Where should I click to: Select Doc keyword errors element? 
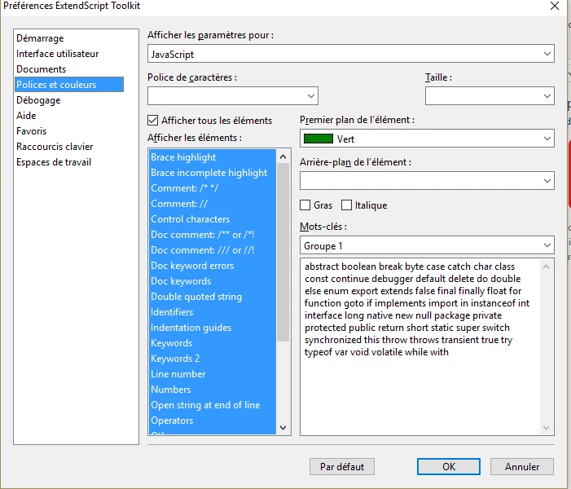coord(213,266)
